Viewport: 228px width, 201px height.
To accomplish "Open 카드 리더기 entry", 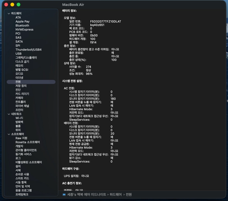I will pos(22,94).
